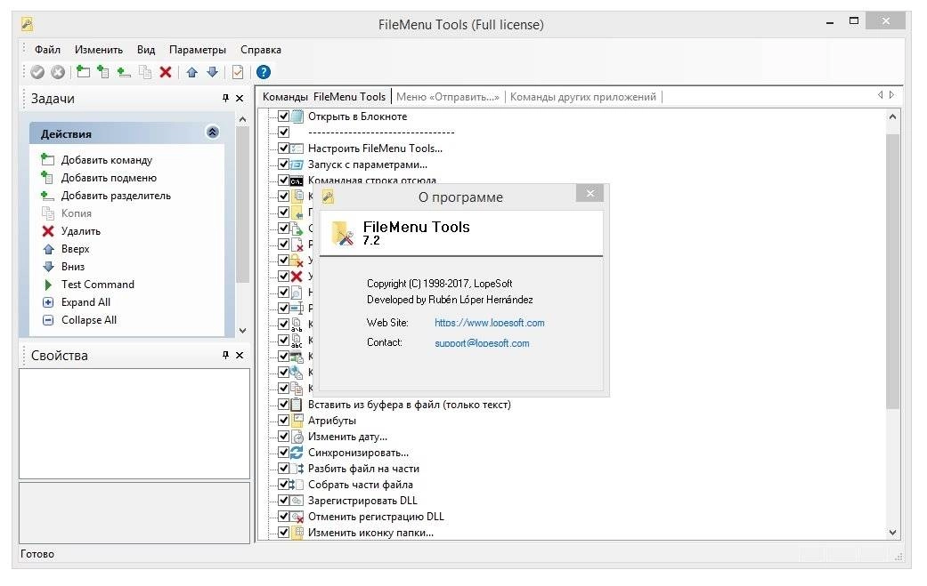The height and width of the screenshot is (586, 927).
Task: Click Задачи panel scrollbar down arrow
Action: (242, 331)
